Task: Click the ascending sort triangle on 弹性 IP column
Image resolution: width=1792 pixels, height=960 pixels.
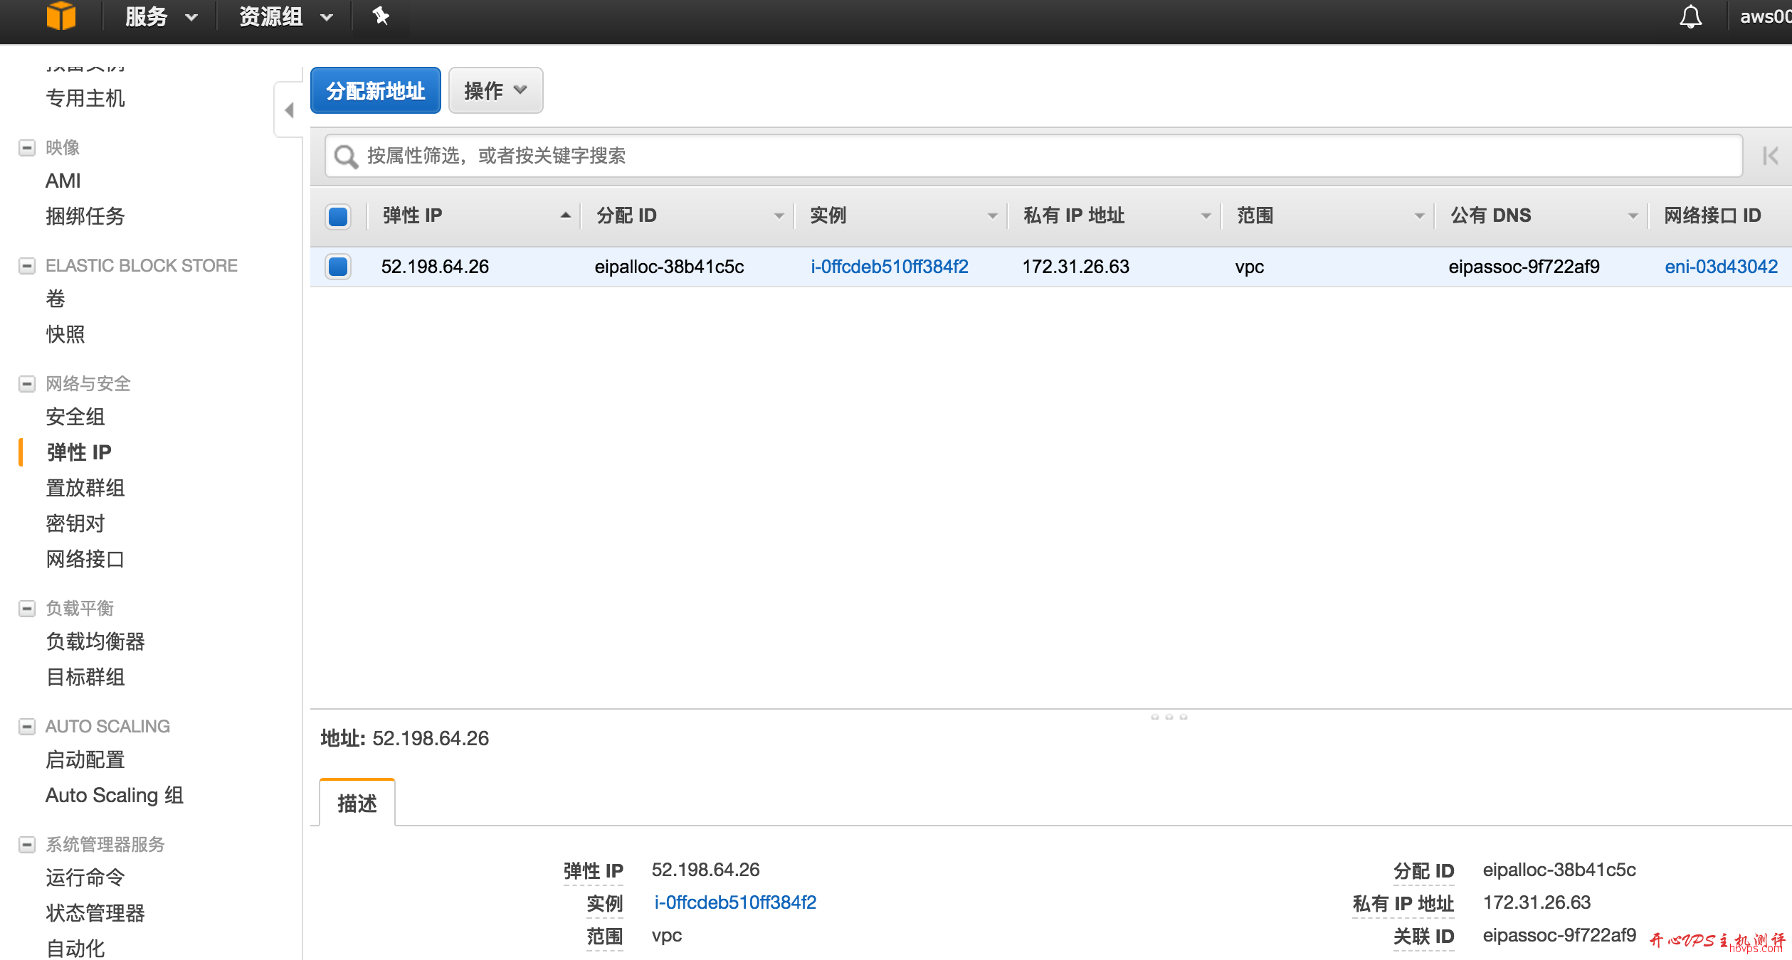Action: pyautogui.click(x=564, y=214)
